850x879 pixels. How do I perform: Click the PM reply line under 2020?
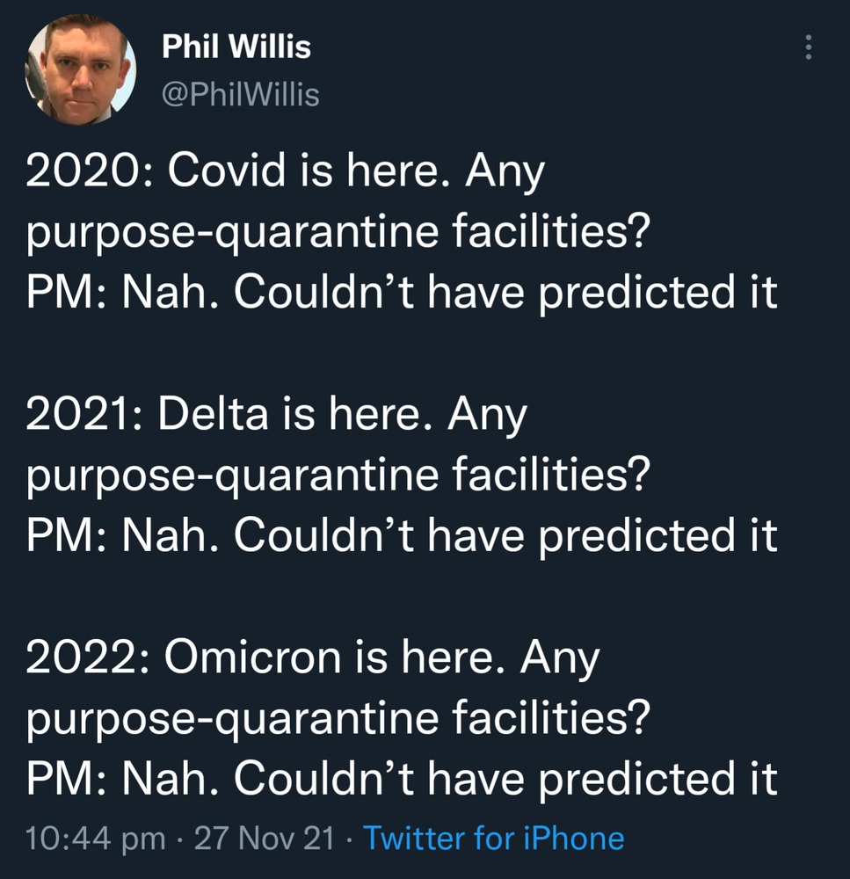click(x=402, y=294)
